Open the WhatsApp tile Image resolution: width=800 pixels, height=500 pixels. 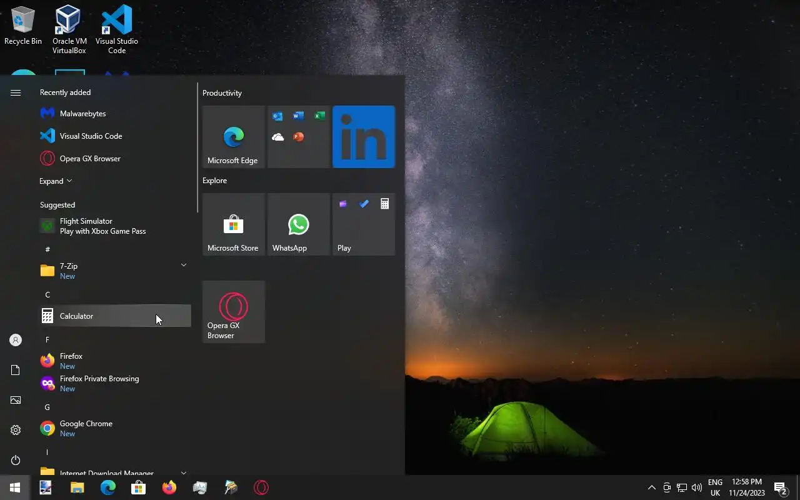pyautogui.click(x=299, y=224)
